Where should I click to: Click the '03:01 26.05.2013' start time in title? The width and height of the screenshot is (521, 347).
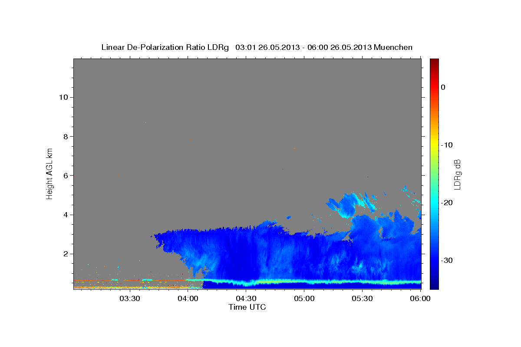[267, 47]
